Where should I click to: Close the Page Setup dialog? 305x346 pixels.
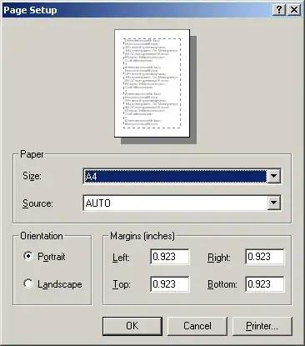[294, 10]
